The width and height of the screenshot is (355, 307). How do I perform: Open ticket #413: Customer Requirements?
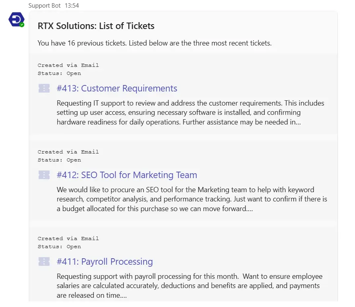(117, 88)
